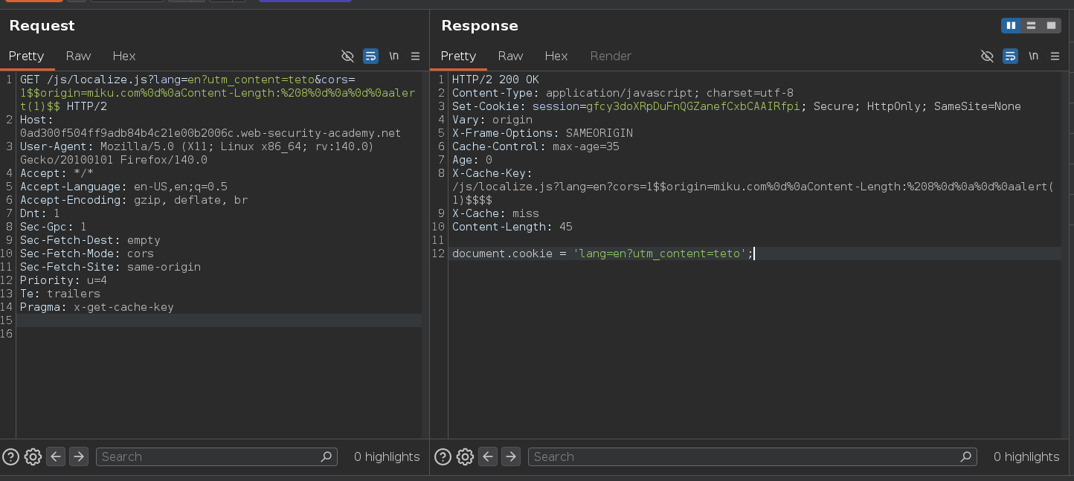Screen dimensions: 1074x481
Task: Toggle line wrap icon in Response panel
Action: click(1010, 56)
